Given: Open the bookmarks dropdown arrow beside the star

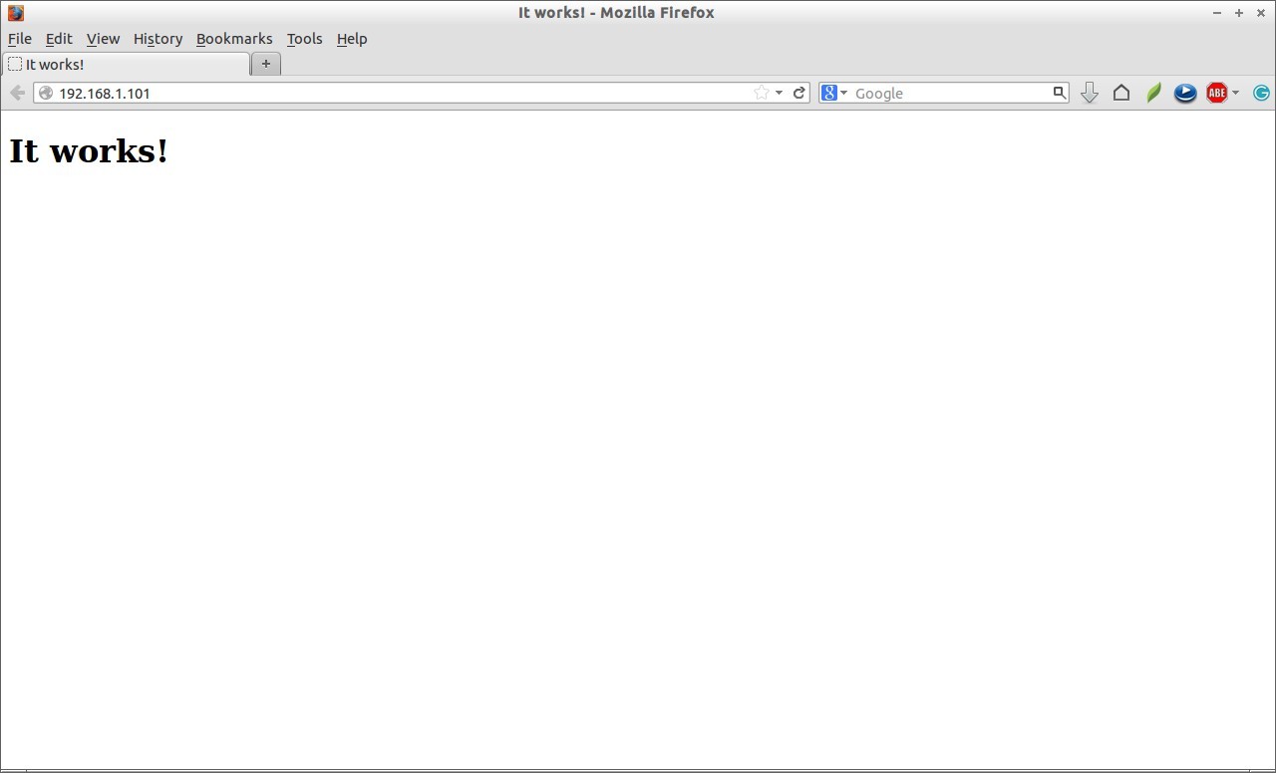Looking at the screenshot, I should (779, 93).
